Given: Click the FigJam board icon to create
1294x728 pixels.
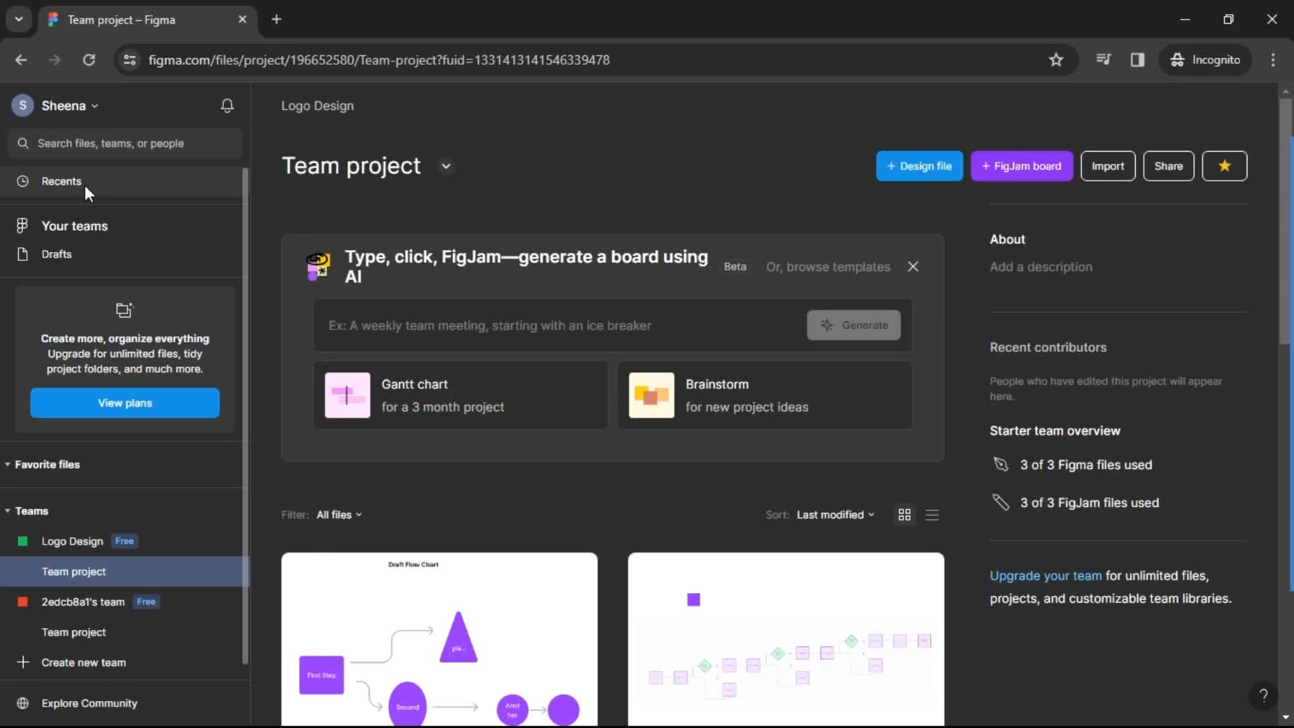Looking at the screenshot, I should coord(1022,166).
